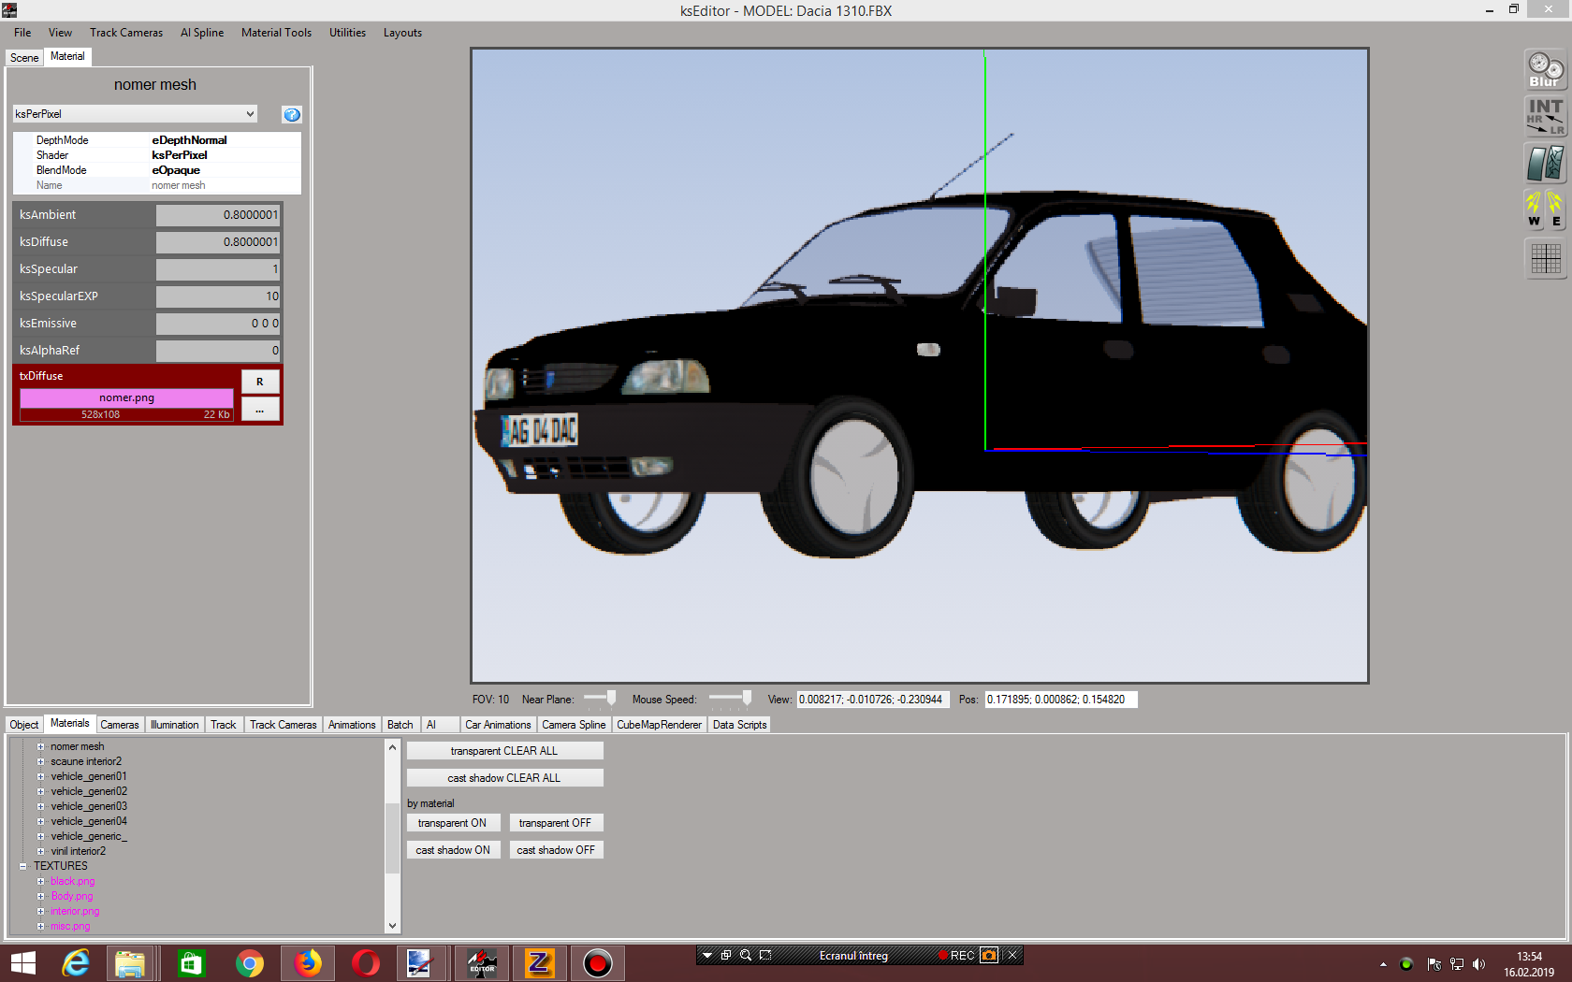Switch to the Scene tab
Image resolution: width=1572 pixels, height=982 pixels.
coord(24,57)
